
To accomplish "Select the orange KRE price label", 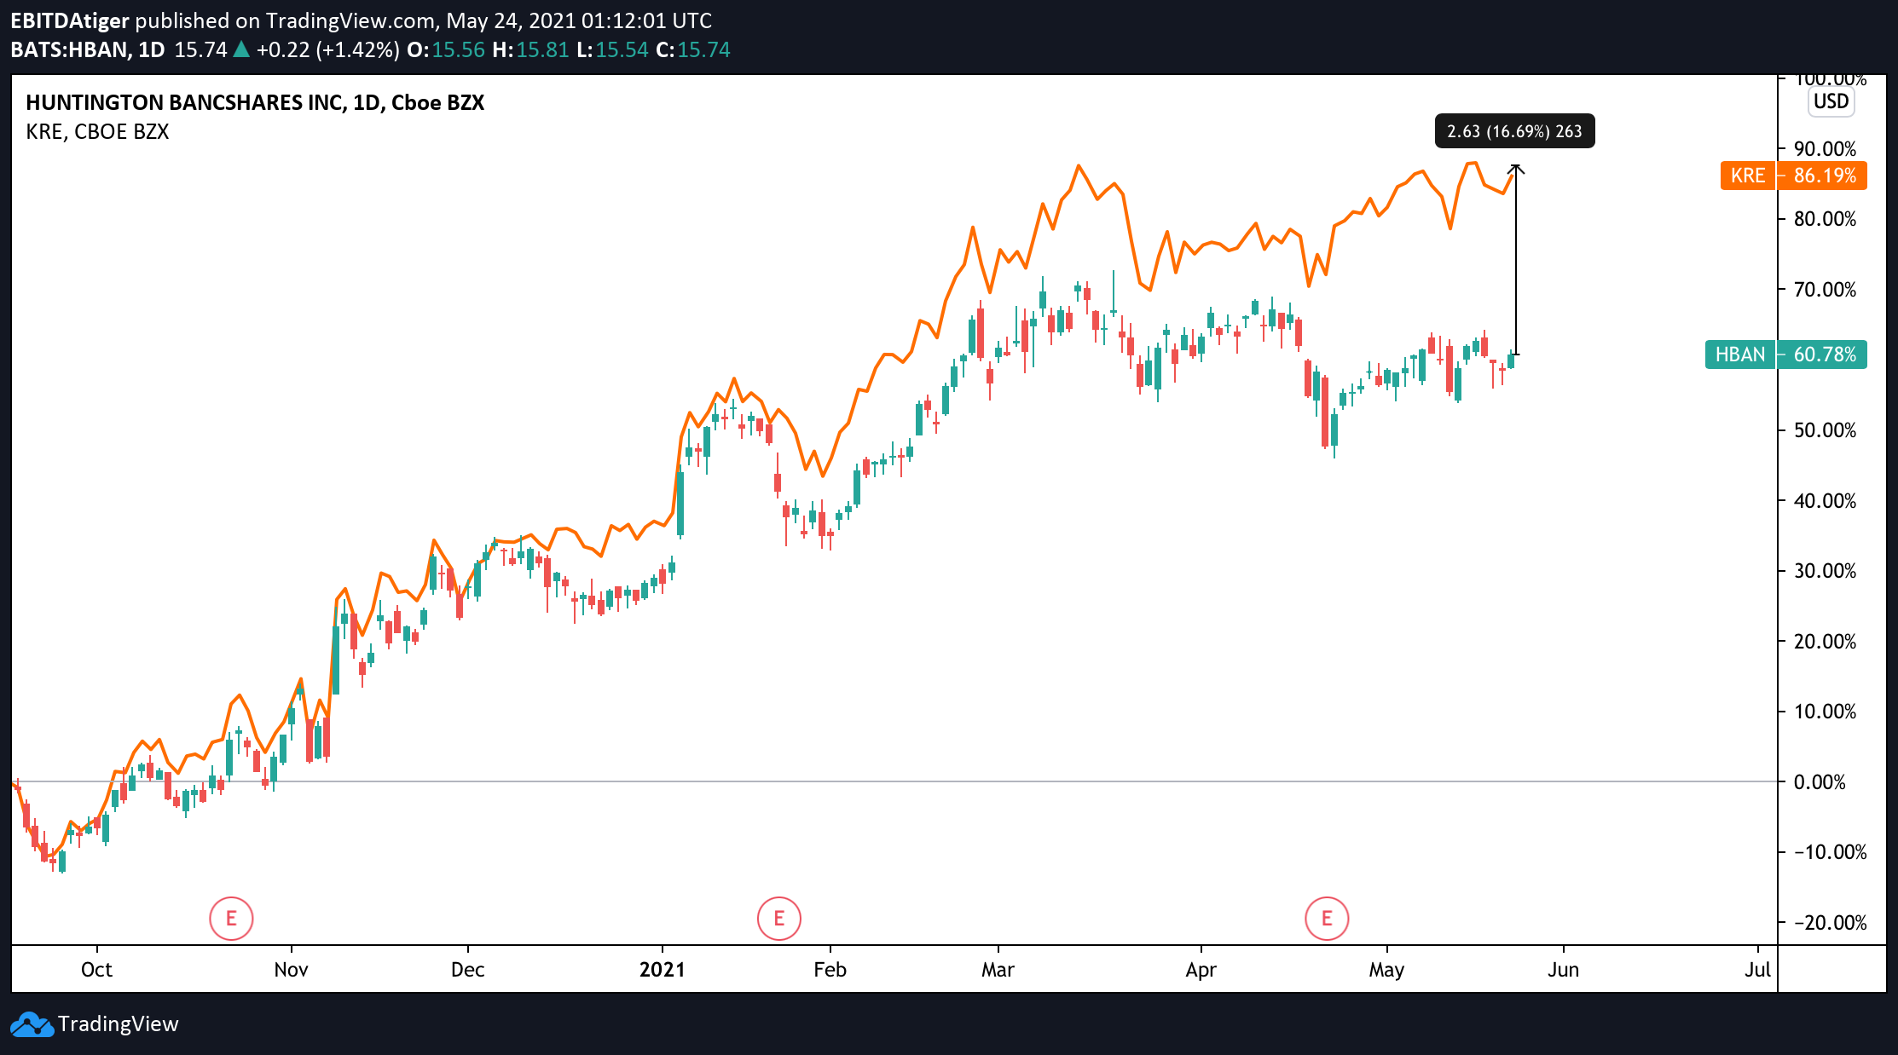I will pos(1748,176).
